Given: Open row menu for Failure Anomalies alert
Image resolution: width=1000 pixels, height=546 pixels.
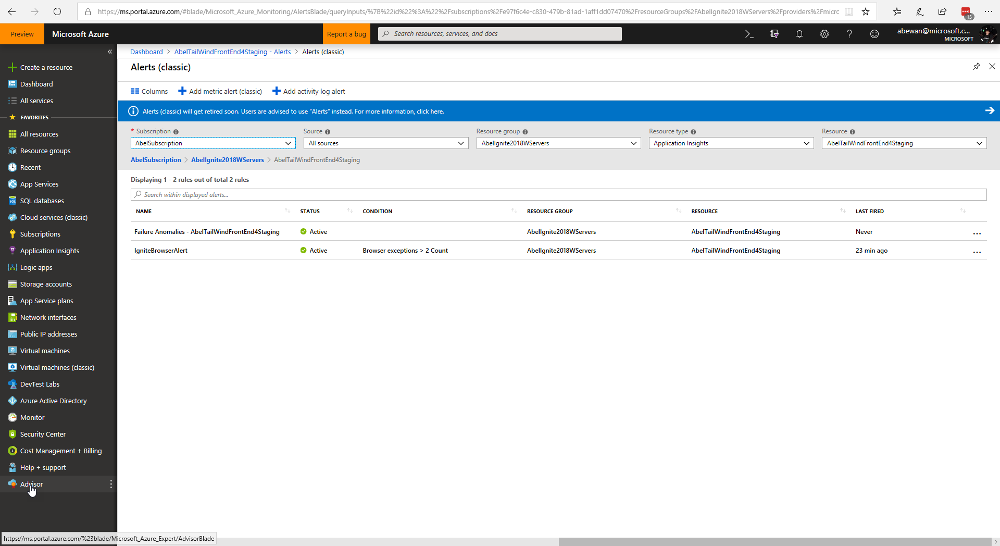Looking at the screenshot, I should coord(977,234).
